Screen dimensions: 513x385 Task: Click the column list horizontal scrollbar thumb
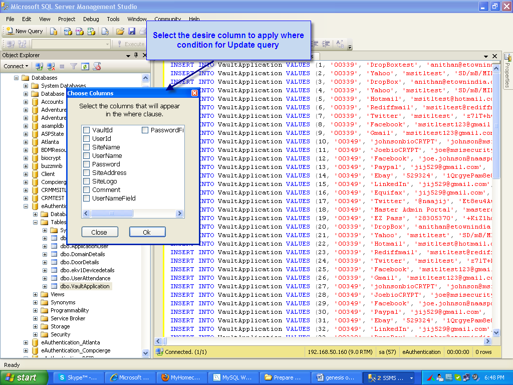pyautogui.click(x=112, y=214)
